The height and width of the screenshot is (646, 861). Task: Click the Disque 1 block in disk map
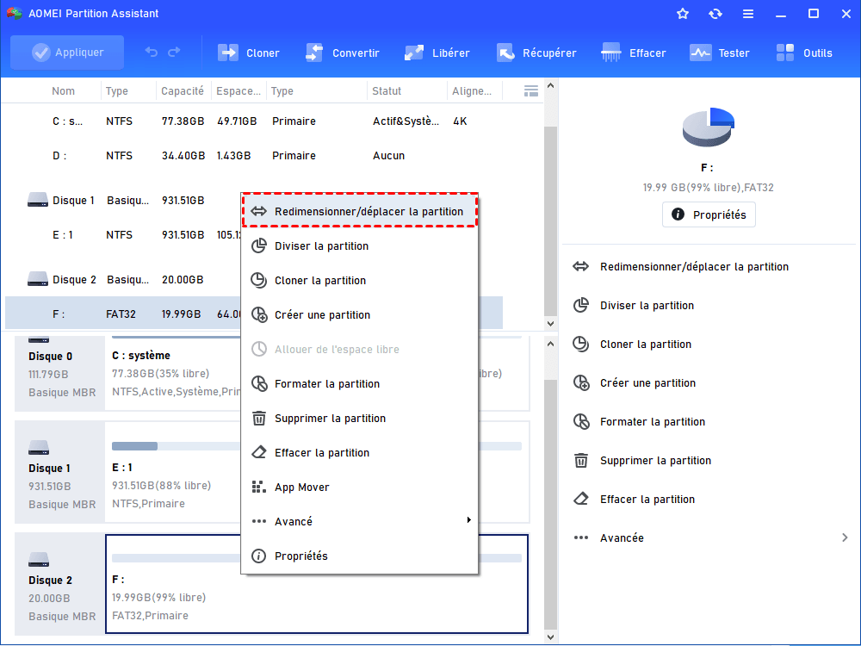[60, 472]
